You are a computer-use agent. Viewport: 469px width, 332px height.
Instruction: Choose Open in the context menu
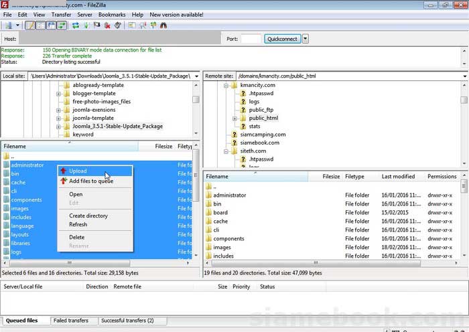tap(95, 194)
